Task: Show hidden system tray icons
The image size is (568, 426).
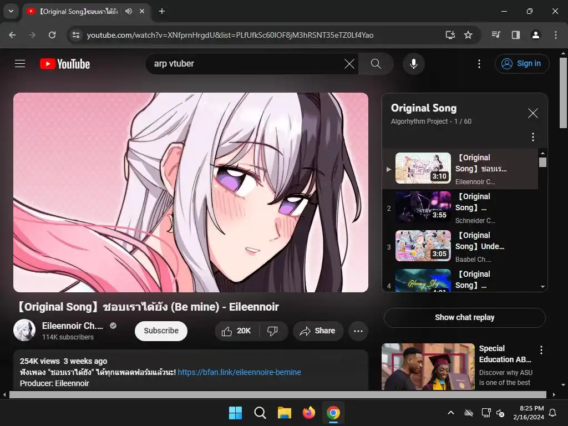Action: pos(450,413)
